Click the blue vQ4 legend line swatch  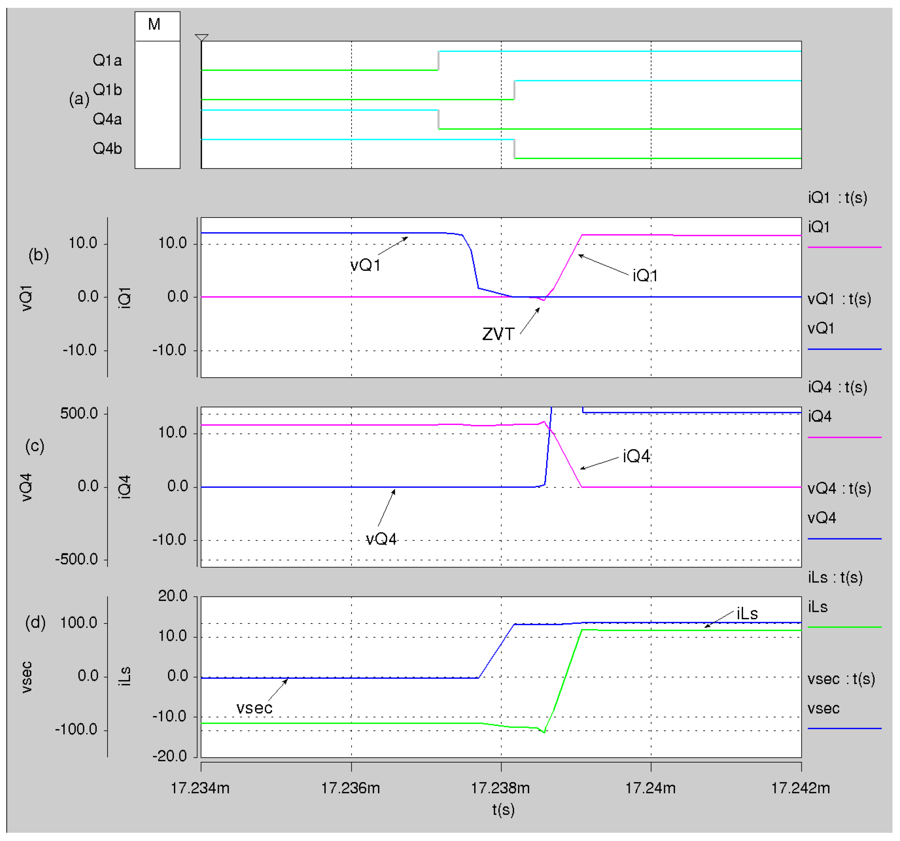click(x=844, y=539)
